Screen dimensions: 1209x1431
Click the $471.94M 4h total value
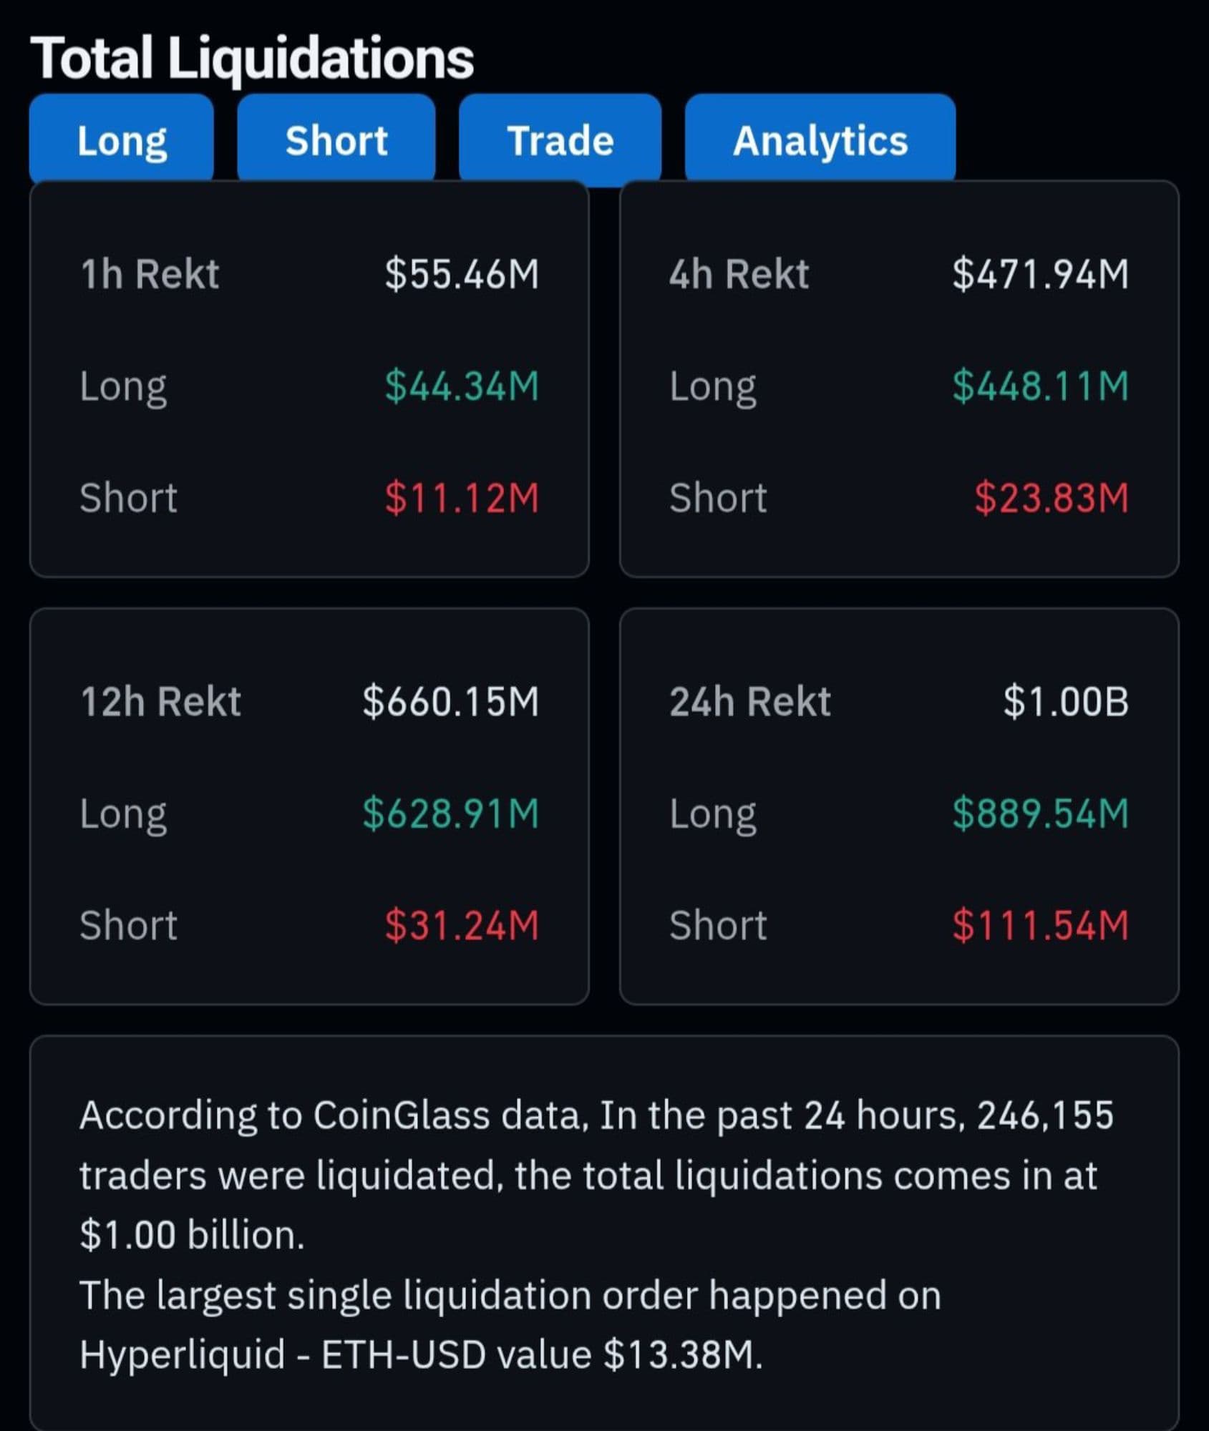1040,274
